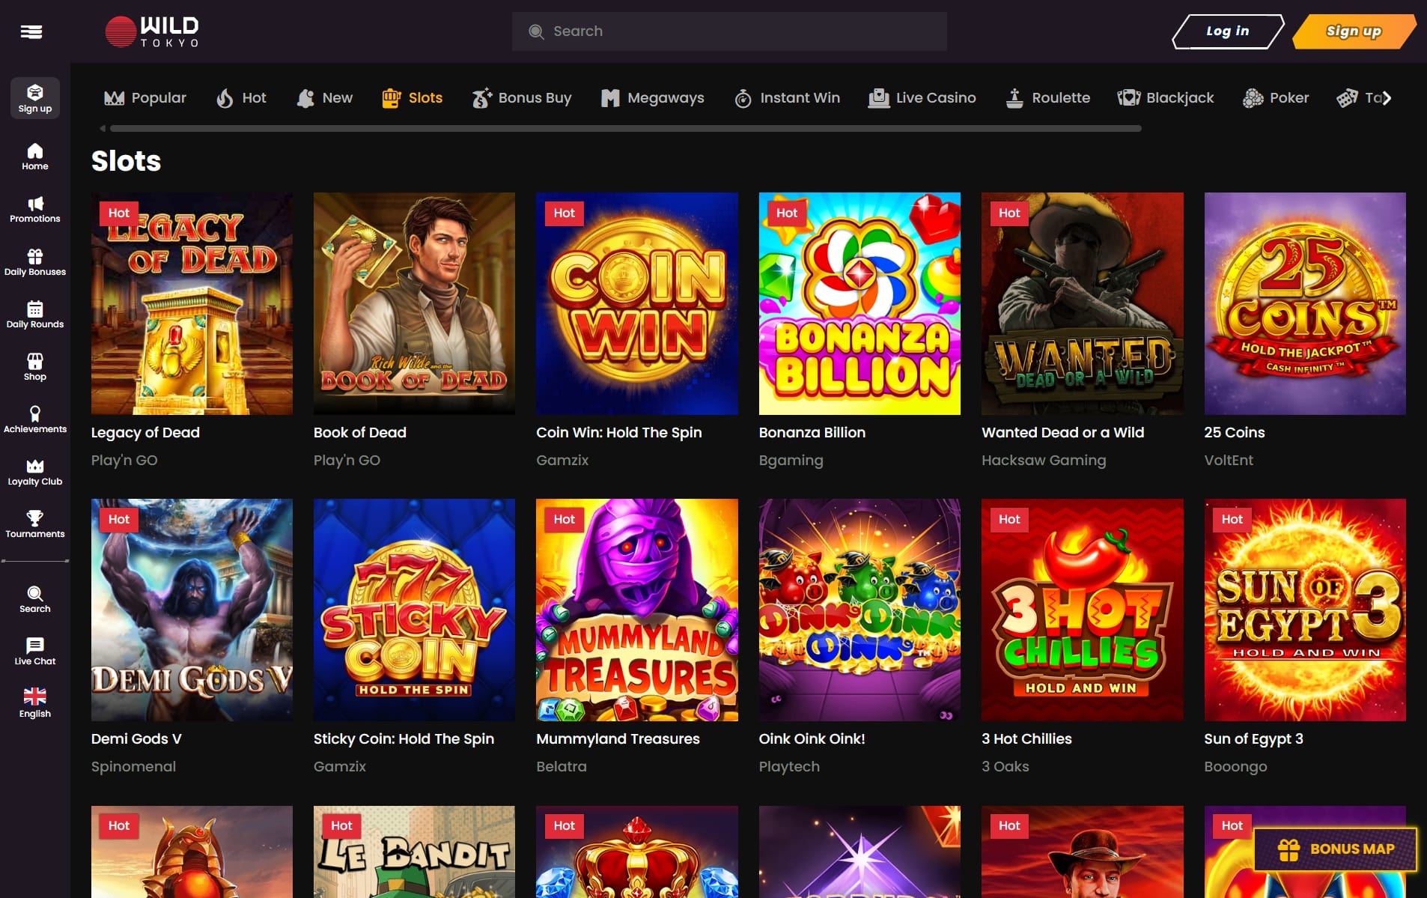Open 25 Coins game thumbnail

point(1305,303)
